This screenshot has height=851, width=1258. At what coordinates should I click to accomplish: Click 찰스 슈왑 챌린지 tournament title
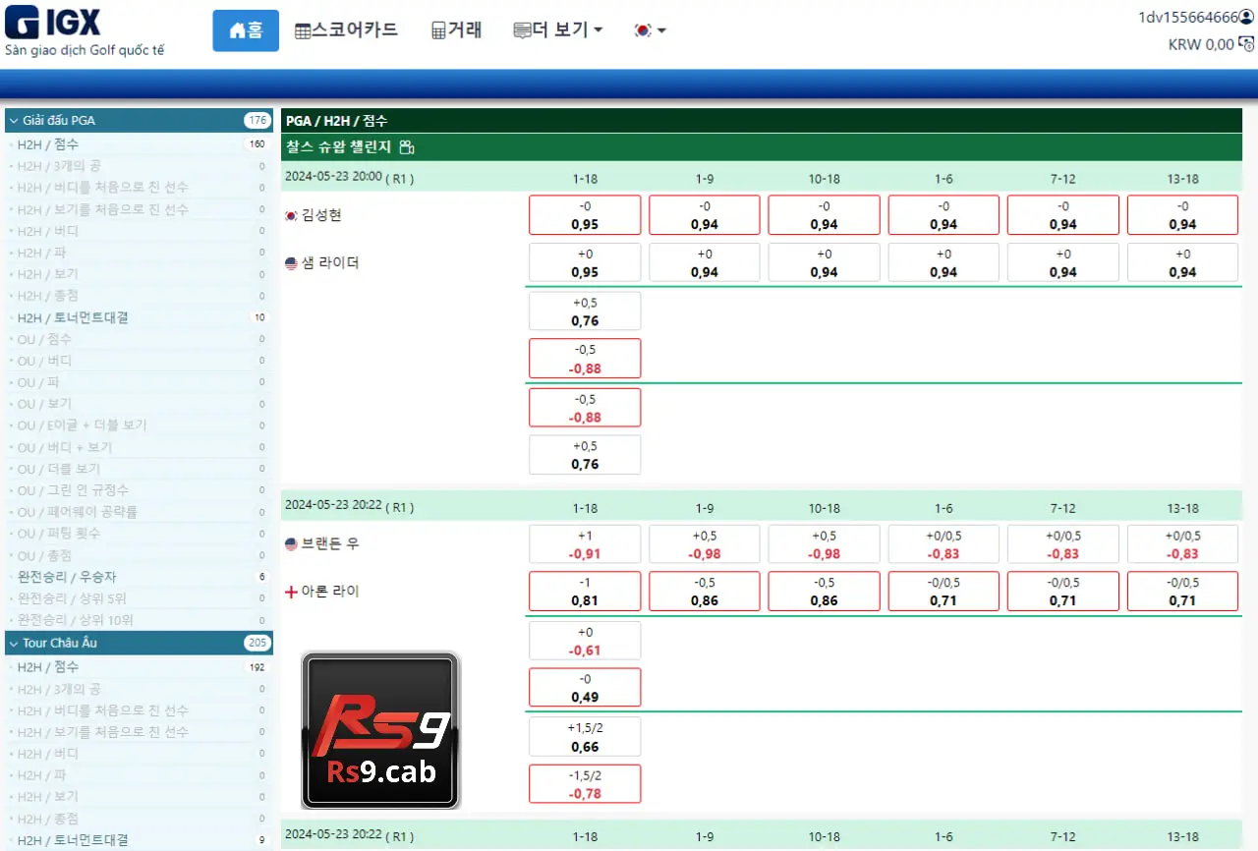(338, 147)
